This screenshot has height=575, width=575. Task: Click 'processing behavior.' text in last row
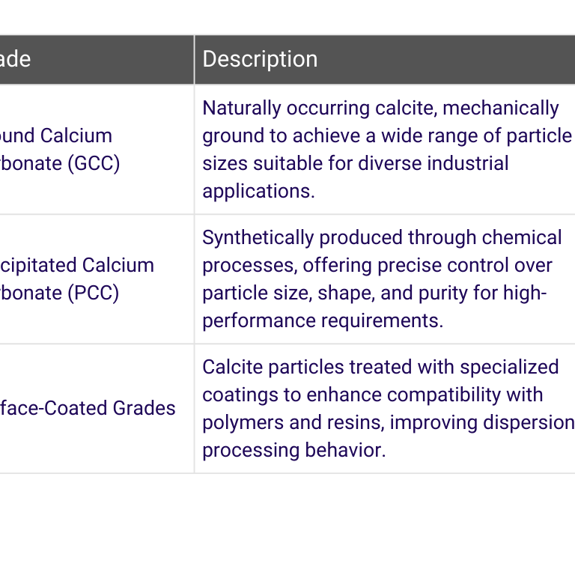(294, 450)
